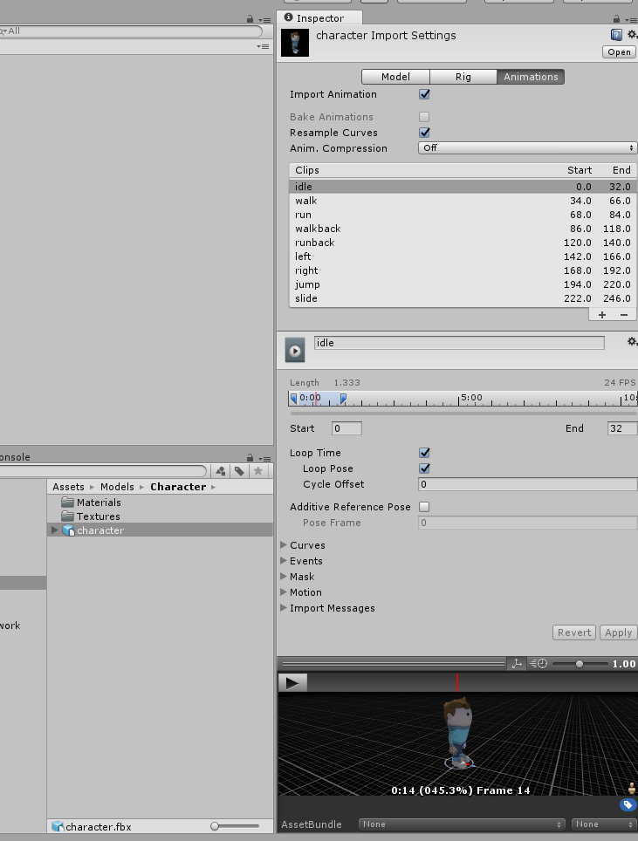This screenshot has width=638, height=841.
Task: Expand the Motion section
Action: click(x=284, y=592)
